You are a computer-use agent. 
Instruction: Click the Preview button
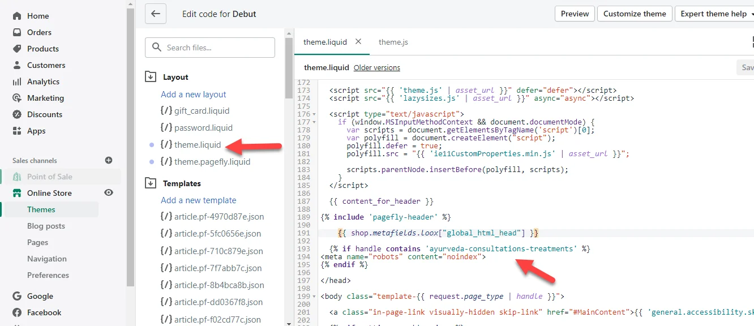(x=575, y=14)
